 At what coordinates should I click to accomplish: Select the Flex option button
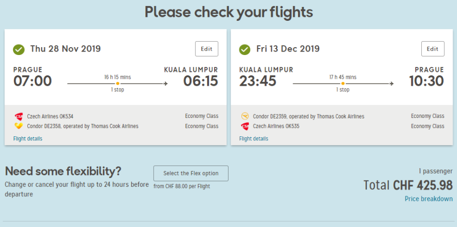(191, 173)
